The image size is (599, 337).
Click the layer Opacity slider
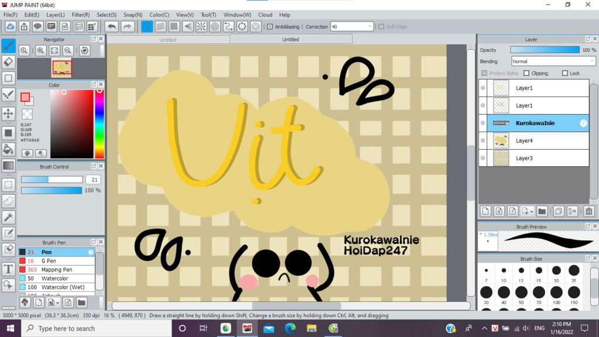point(545,50)
